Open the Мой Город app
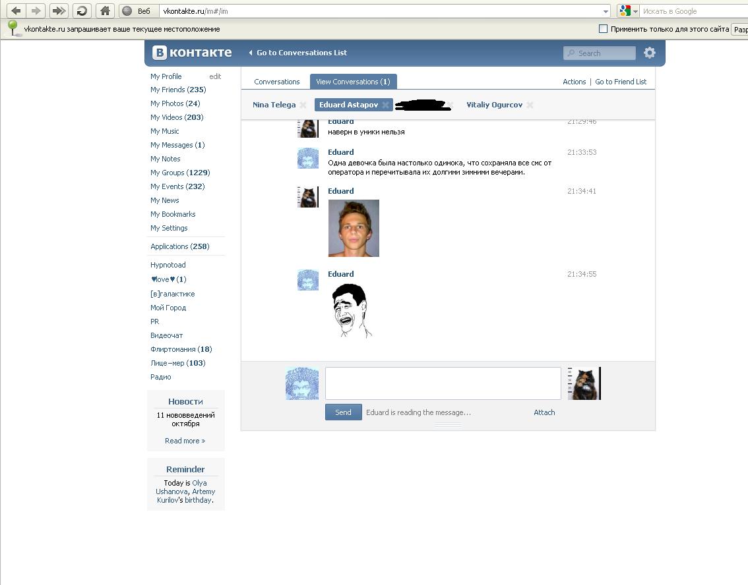The width and height of the screenshot is (748, 585). coord(168,308)
